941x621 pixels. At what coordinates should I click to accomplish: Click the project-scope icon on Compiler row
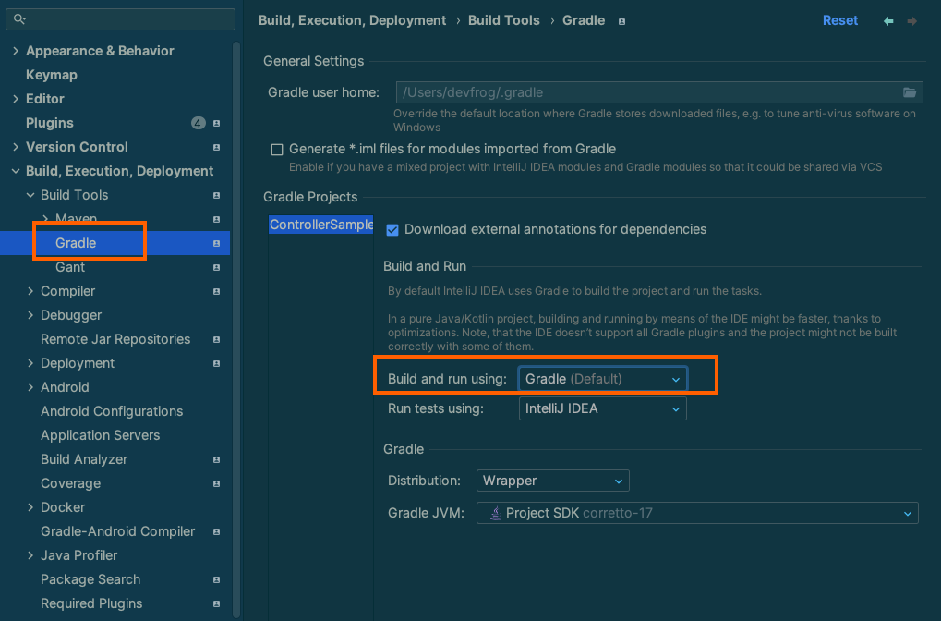point(217,291)
